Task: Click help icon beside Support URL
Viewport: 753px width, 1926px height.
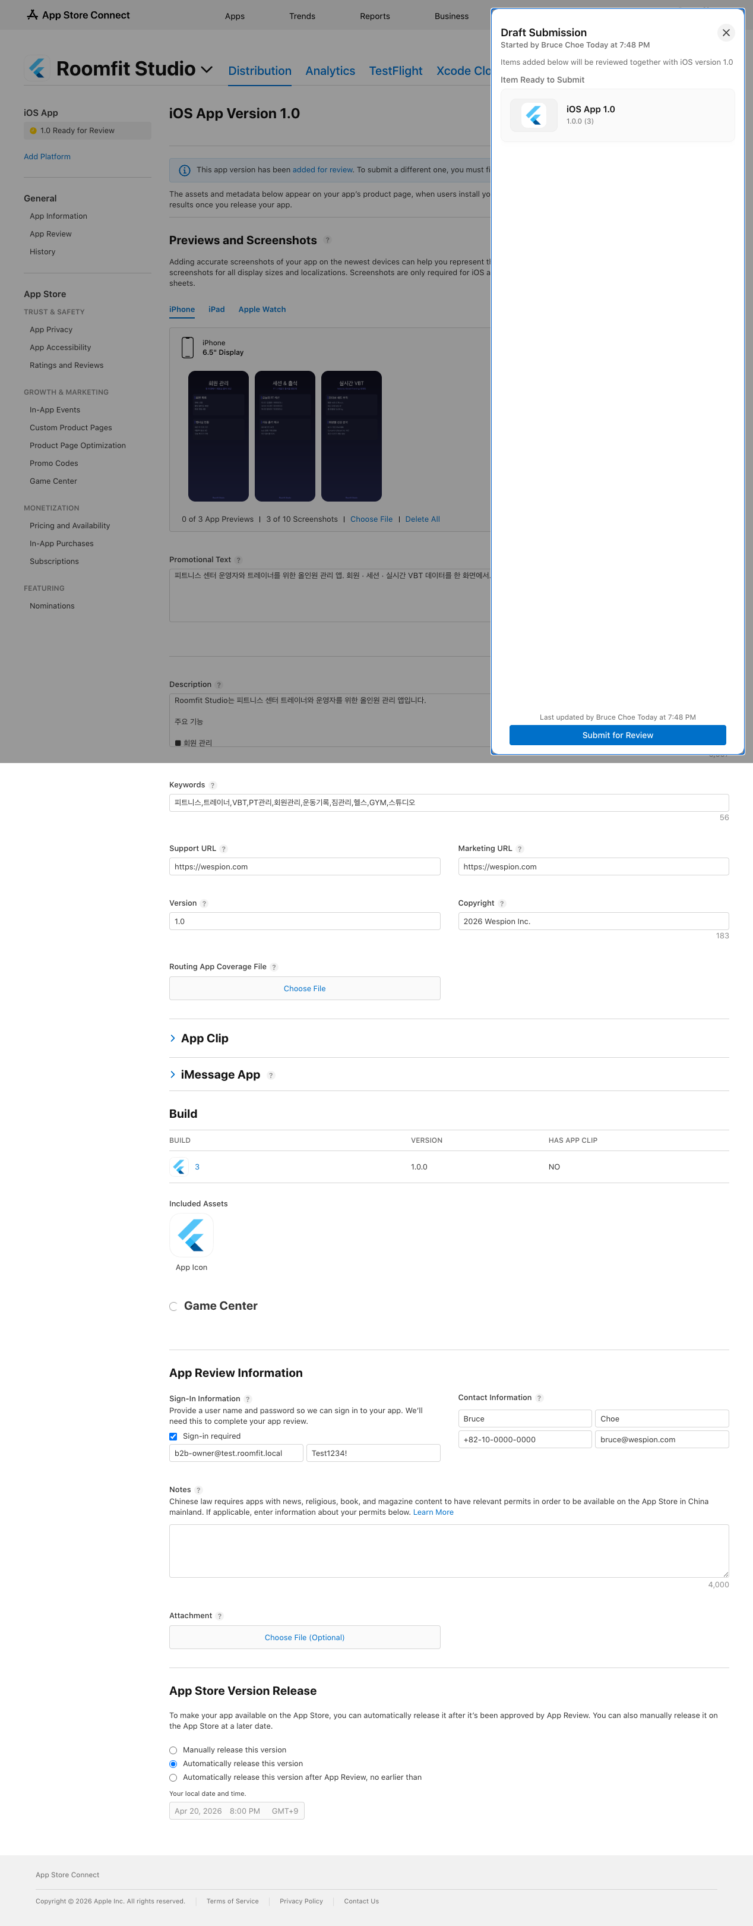Action: coord(223,849)
